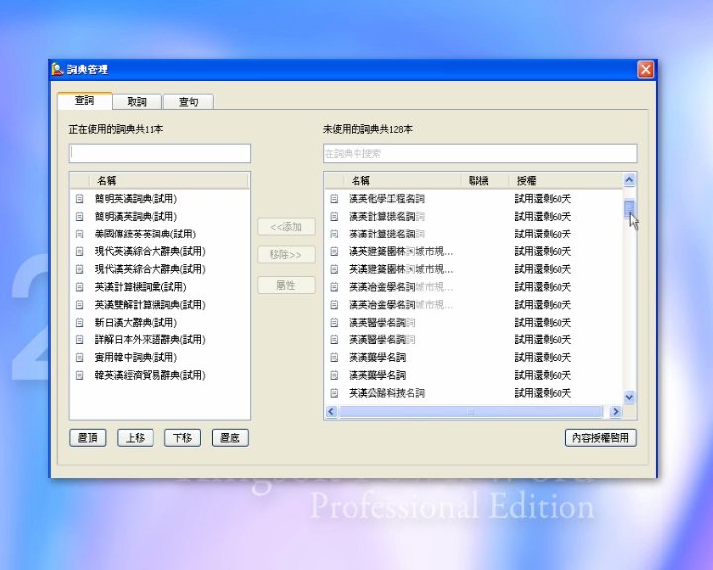The image size is (713, 570).
Task: Select 英漢醫學名詞 row
Action: pyautogui.click(x=473, y=340)
